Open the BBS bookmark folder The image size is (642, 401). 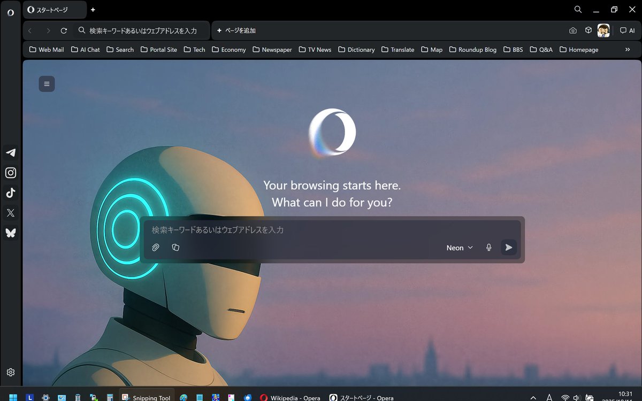pos(514,50)
